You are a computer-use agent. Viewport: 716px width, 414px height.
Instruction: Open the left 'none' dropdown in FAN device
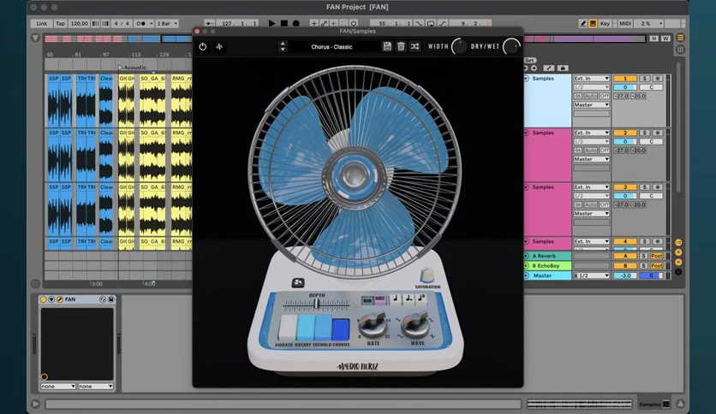58,386
